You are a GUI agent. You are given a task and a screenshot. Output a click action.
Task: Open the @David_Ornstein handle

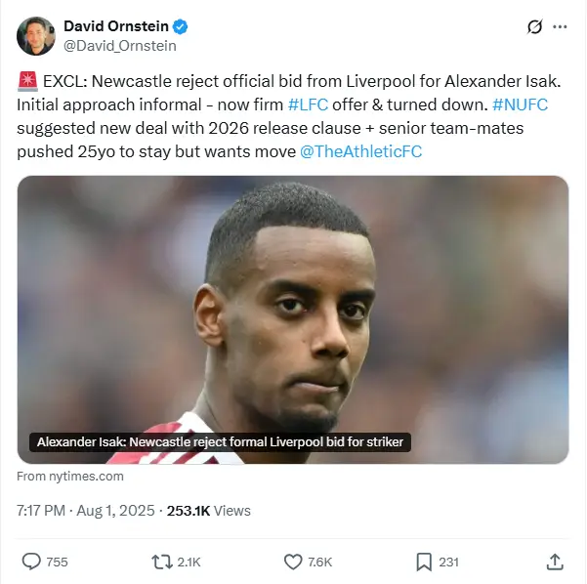pos(120,46)
